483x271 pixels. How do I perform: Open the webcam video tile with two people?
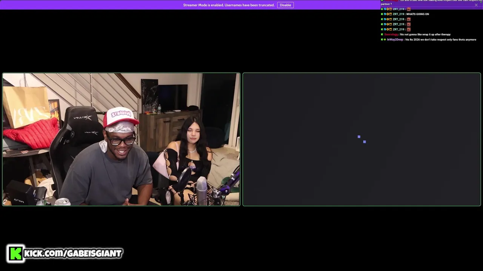click(121, 139)
